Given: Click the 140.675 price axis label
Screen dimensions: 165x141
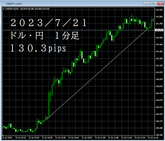Looking at the screenshot, I should pos(159,100).
